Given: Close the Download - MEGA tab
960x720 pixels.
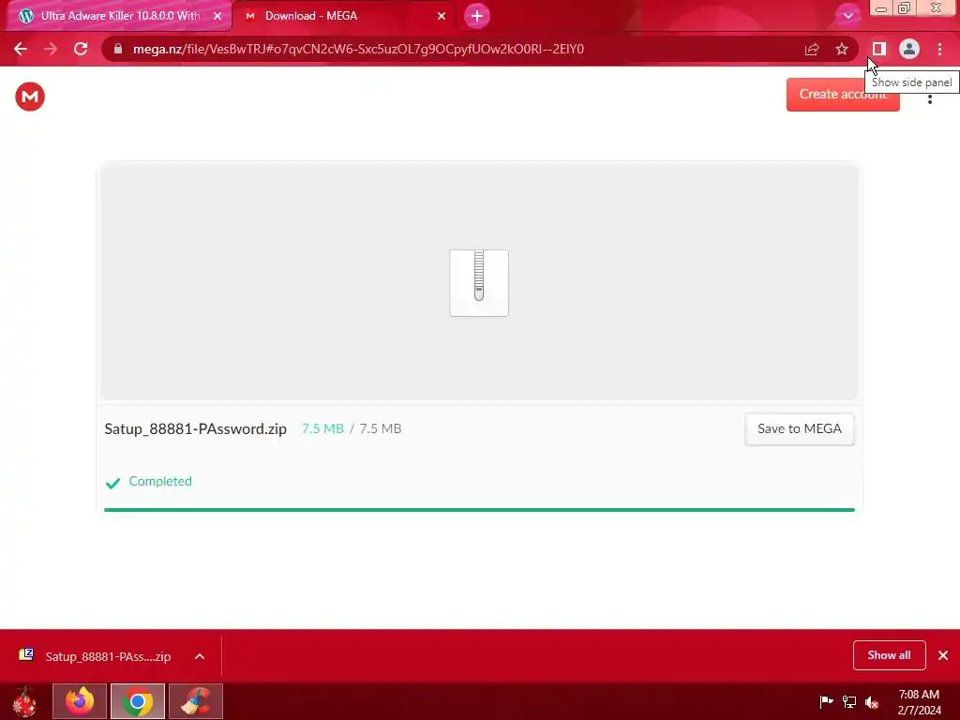Looking at the screenshot, I should click(x=442, y=16).
